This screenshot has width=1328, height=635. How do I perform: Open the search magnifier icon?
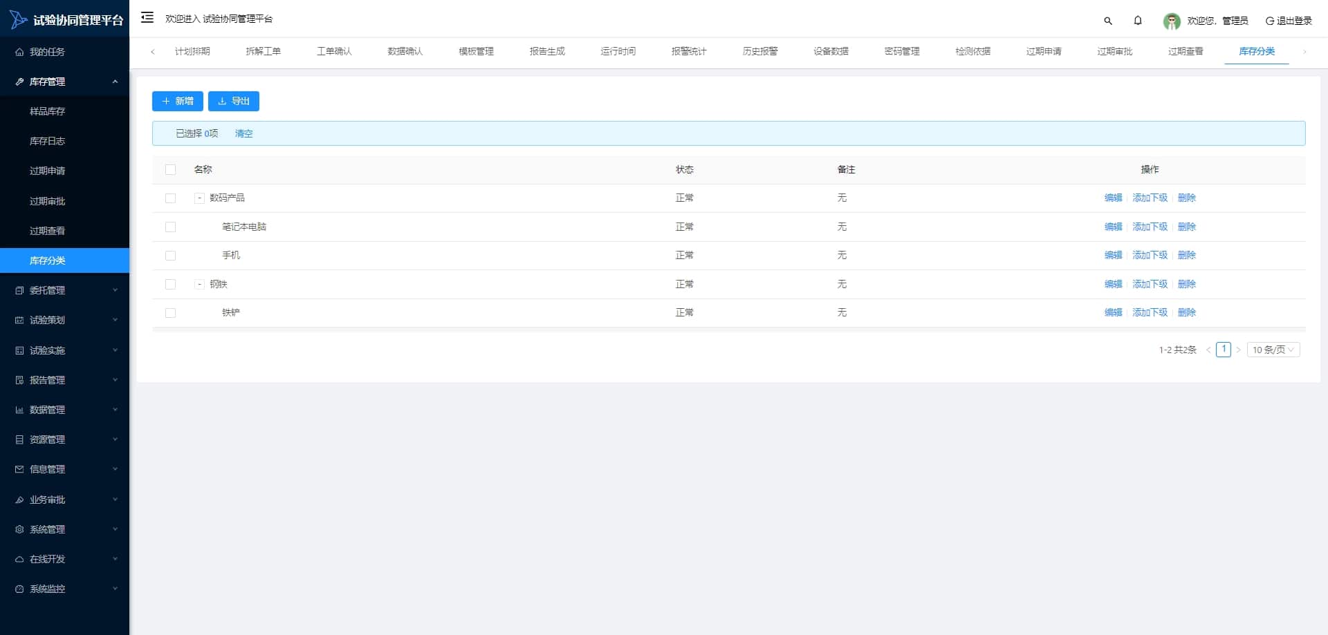(1108, 21)
